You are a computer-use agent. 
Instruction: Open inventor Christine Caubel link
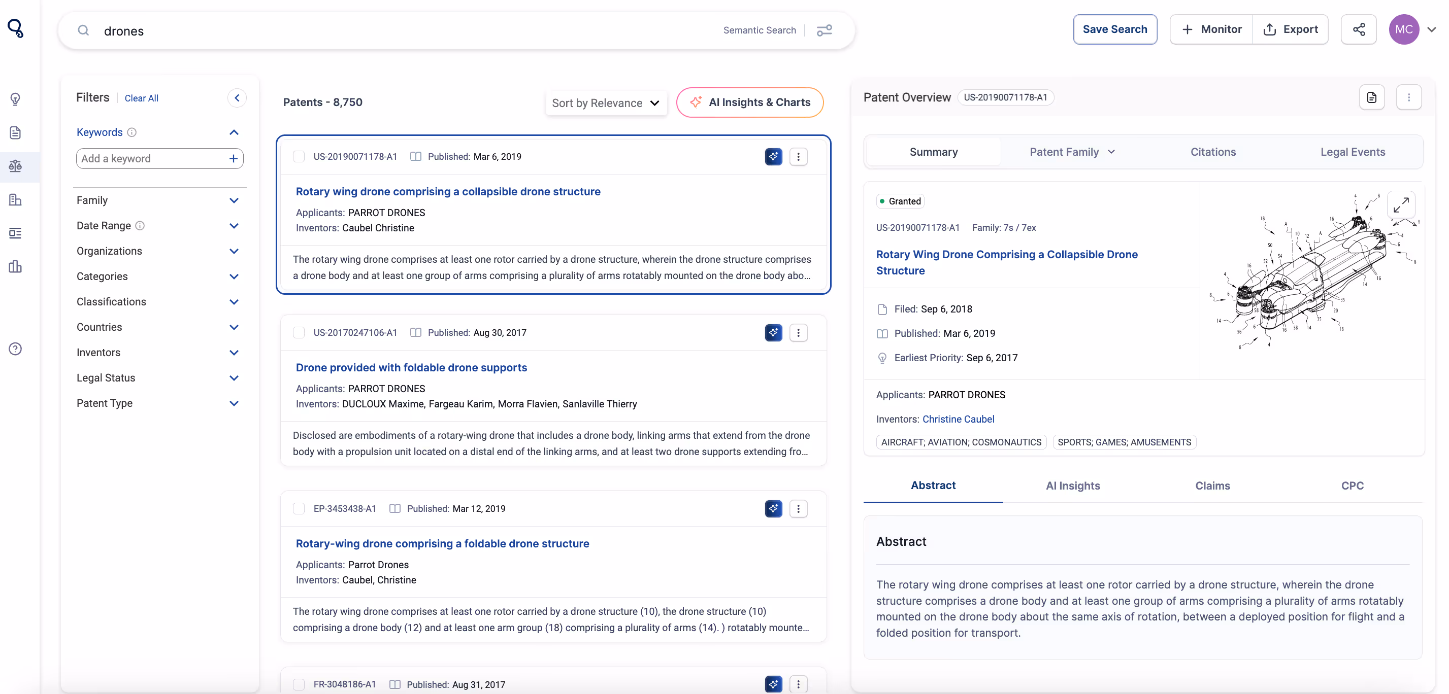[958, 419]
